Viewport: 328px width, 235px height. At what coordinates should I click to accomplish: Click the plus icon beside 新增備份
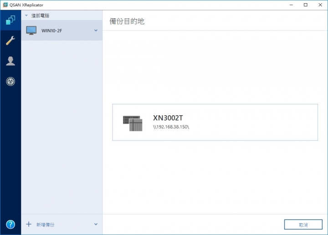(x=29, y=225)
